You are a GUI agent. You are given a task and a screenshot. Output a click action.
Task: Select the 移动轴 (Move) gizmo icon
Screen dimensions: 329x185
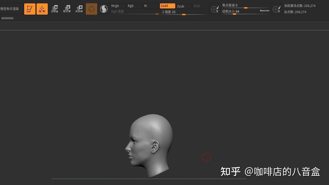(x=55, y=9)
